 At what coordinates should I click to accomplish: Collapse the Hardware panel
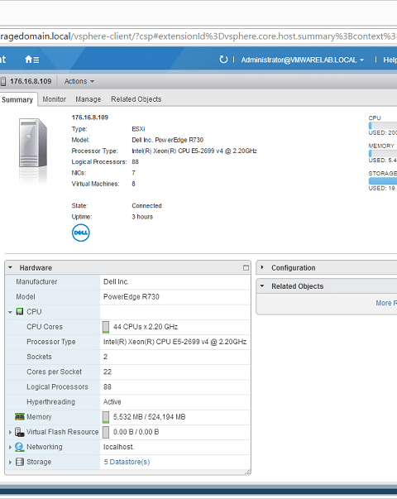click(x=10, y=267)
